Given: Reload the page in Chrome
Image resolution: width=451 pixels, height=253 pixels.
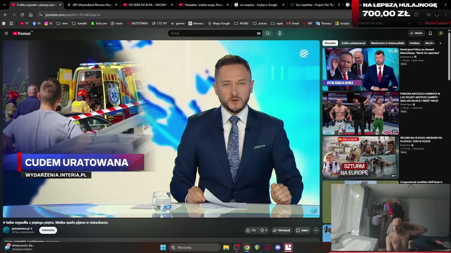Looking at the screenshot, I should point(22,15).
